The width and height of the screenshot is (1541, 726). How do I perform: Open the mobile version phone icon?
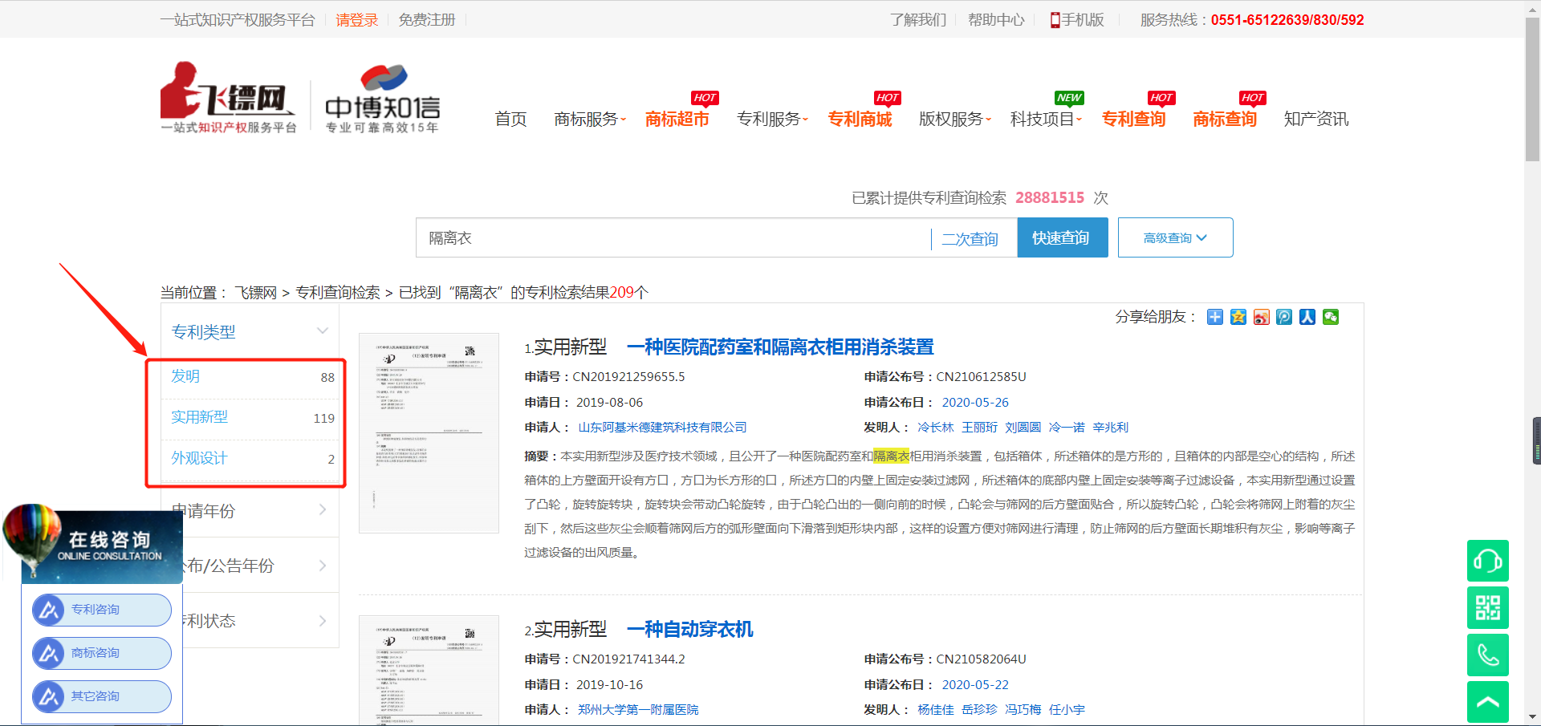[x=1055, y=20]
